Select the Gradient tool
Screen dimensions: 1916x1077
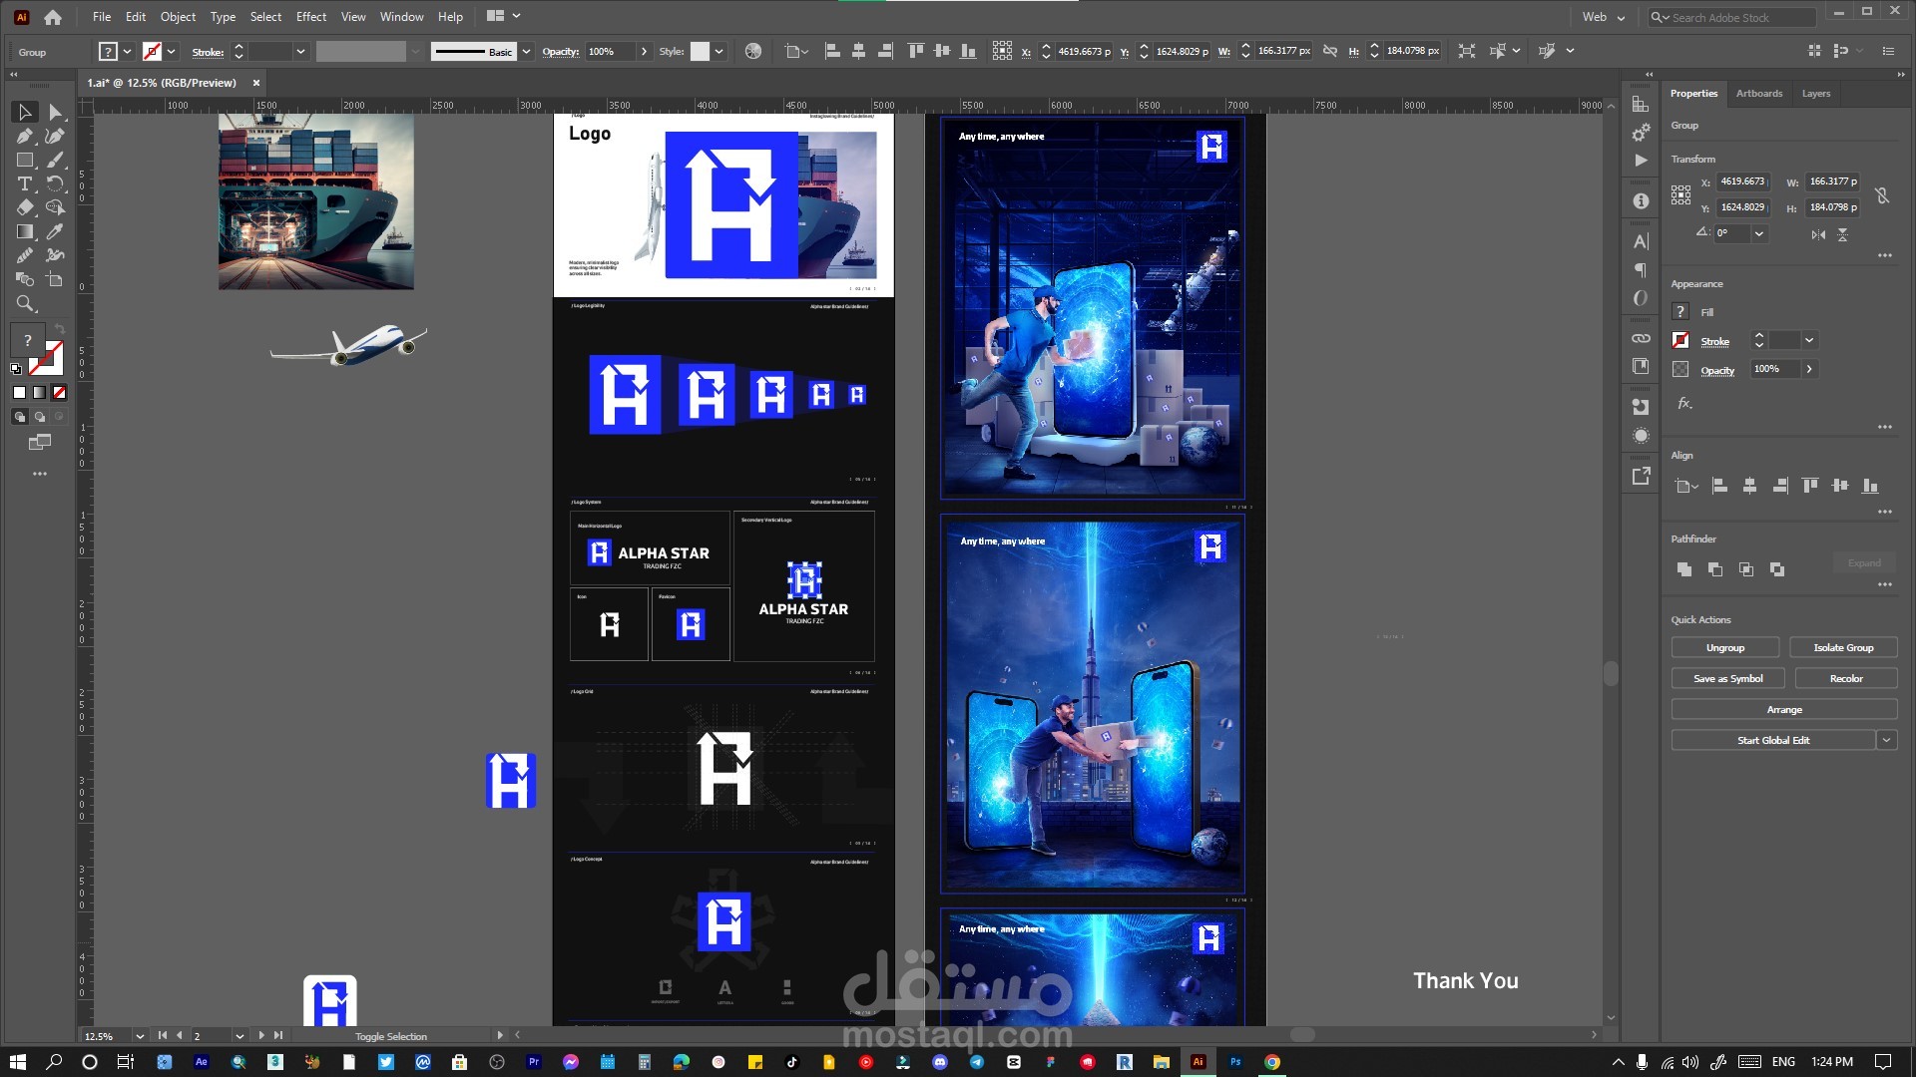25,232
